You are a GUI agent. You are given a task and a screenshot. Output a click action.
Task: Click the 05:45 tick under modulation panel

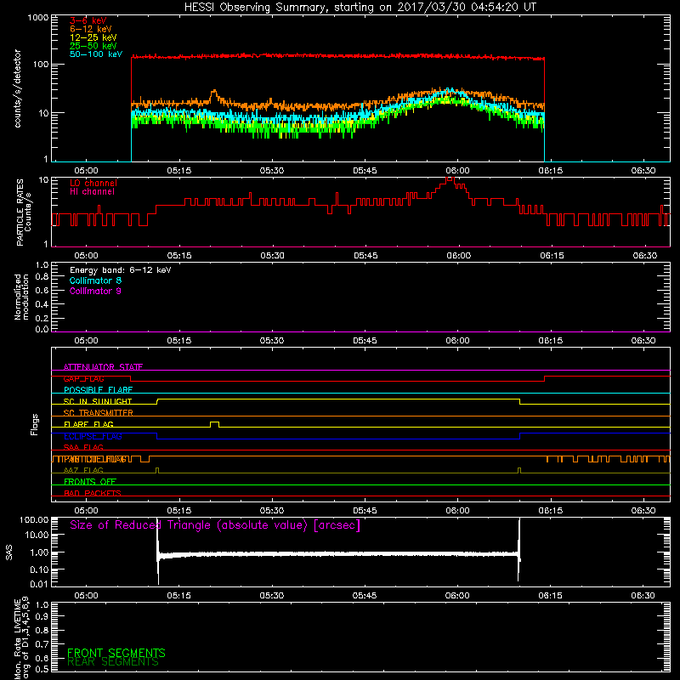tap(365, 341)
